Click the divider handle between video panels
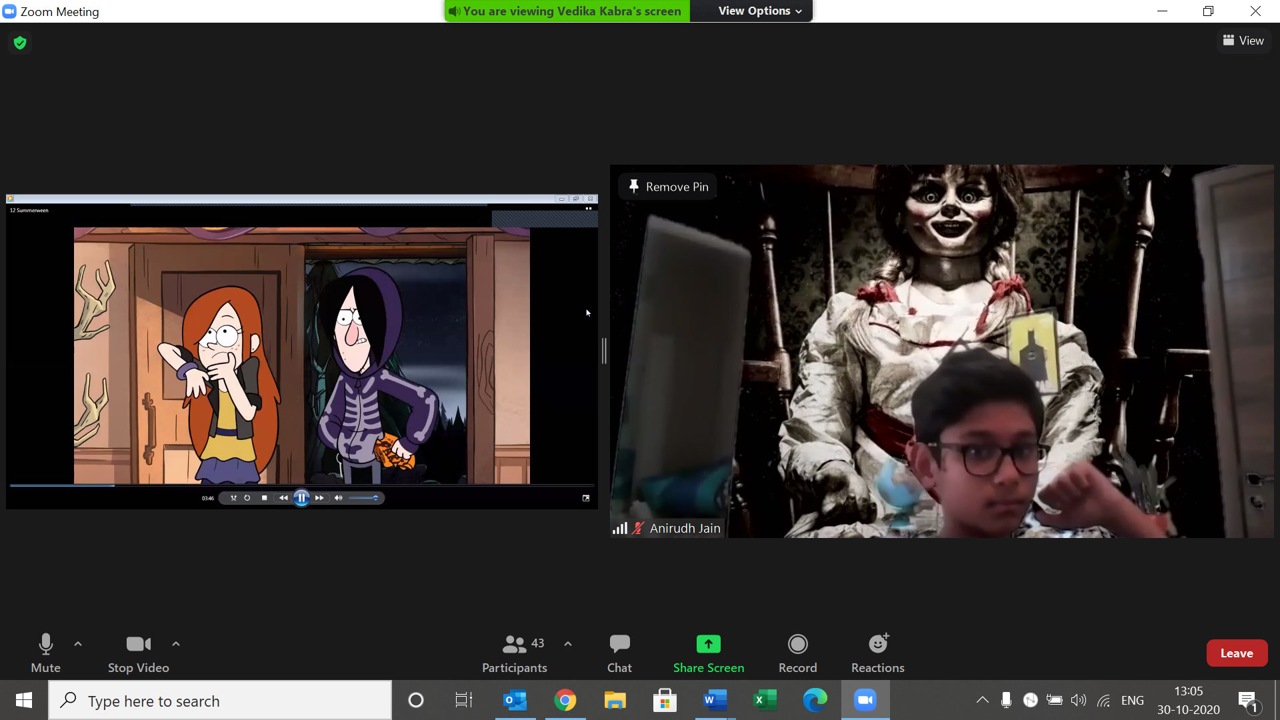Screen dimensions: 1280x720 coord(604,351)
